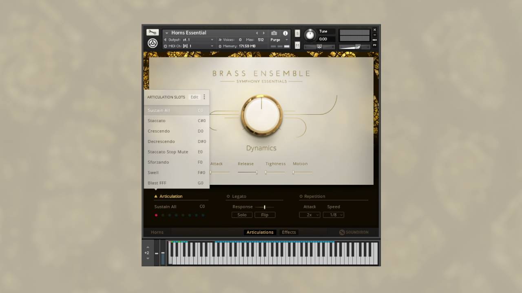Viewport: 522px width, 293px height.
Task: Select the Swell articulation
Action: [177, 173]
